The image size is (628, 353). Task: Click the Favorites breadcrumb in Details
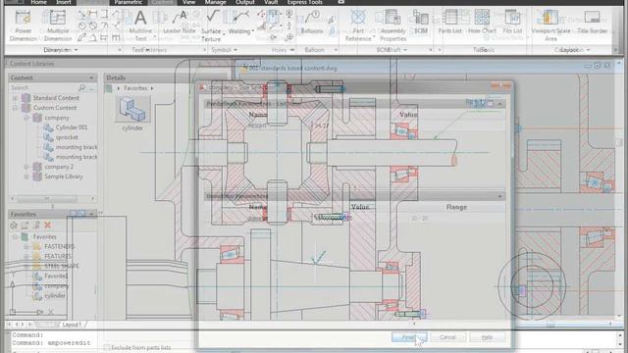coord(135,88)
